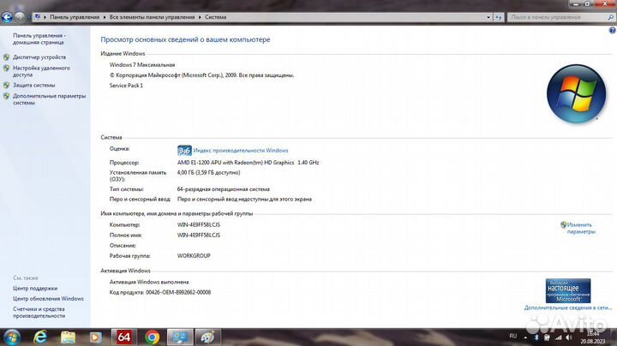Open Защита системы

pos(33,85)
